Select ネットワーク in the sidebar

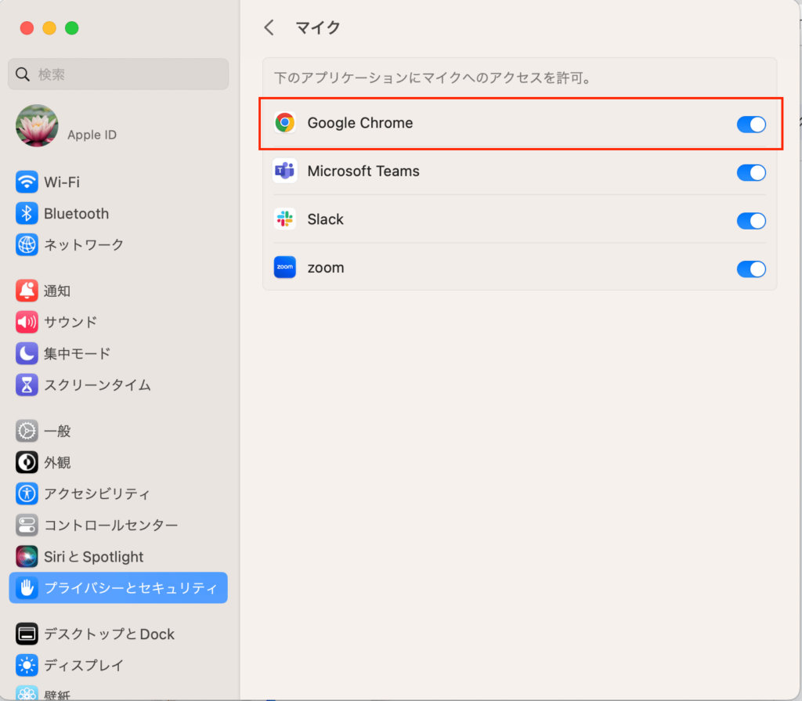click(x=118, y=244)
